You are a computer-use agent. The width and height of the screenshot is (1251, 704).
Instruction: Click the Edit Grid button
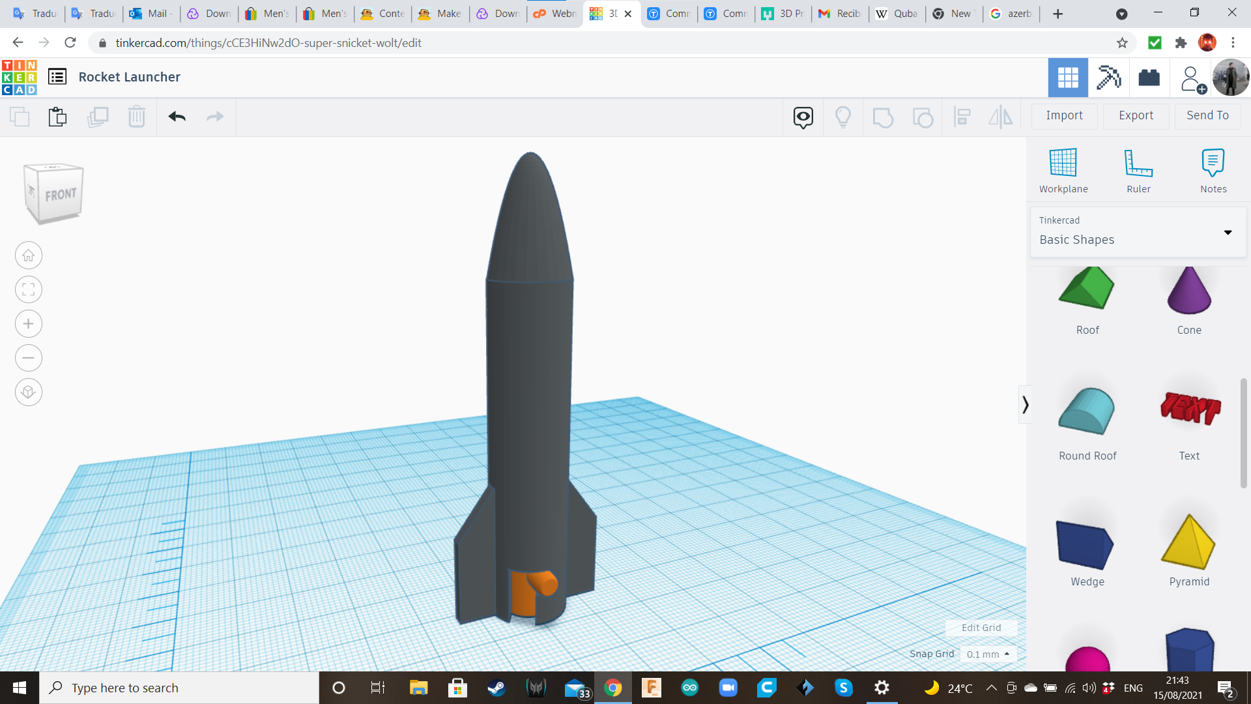(981, 627)
